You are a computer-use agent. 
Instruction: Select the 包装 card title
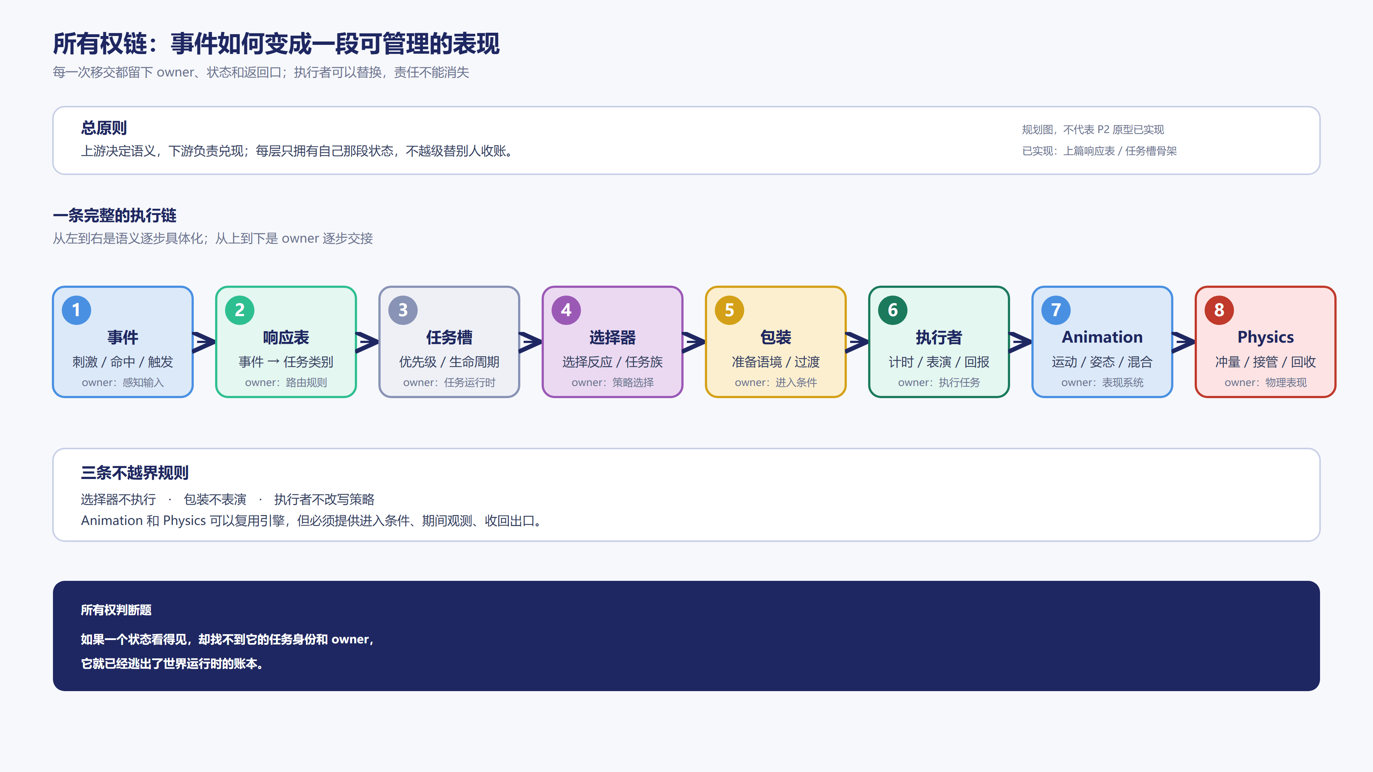click(775, 337)
